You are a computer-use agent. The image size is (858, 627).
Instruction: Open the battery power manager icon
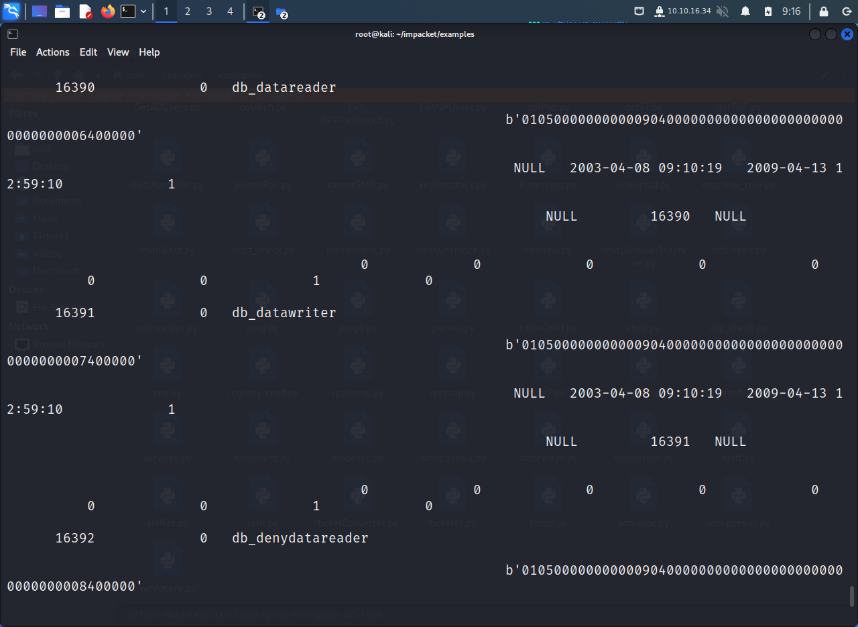(x=768, y=11)
